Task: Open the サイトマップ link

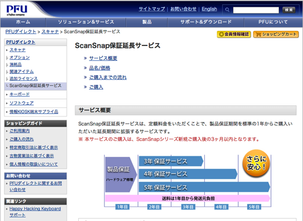Action: tap(151, 9)
